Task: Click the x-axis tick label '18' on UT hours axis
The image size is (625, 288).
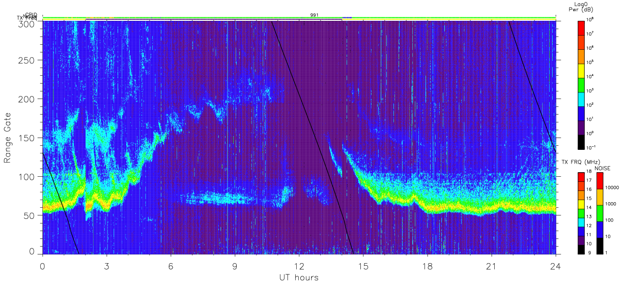Action: (x=428, y=266)
